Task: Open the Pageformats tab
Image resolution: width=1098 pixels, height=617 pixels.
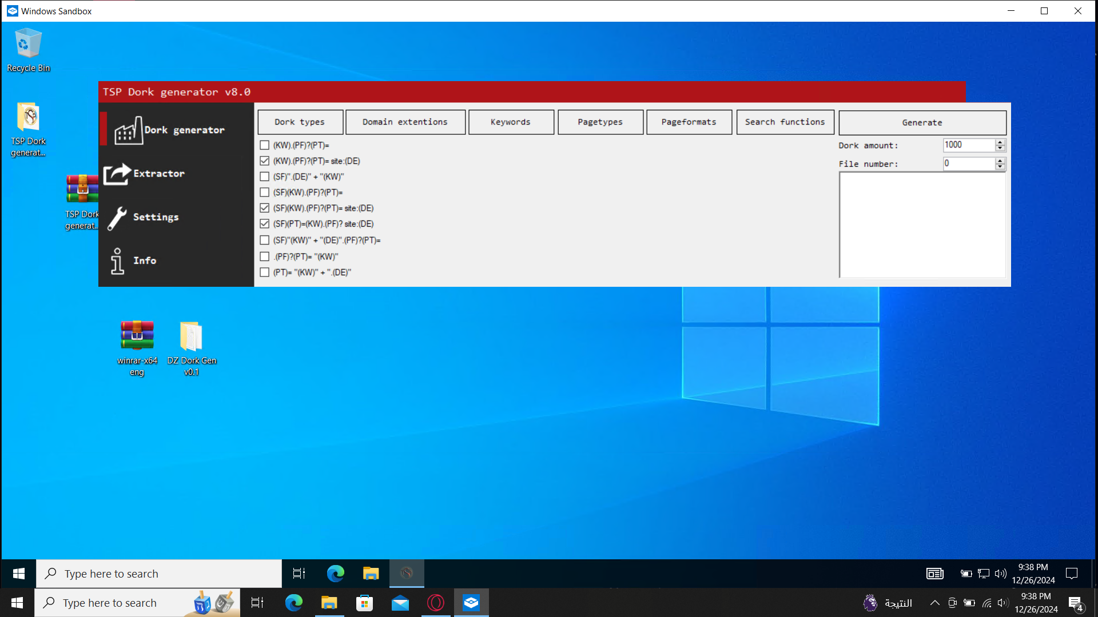Action: [689, 122]
